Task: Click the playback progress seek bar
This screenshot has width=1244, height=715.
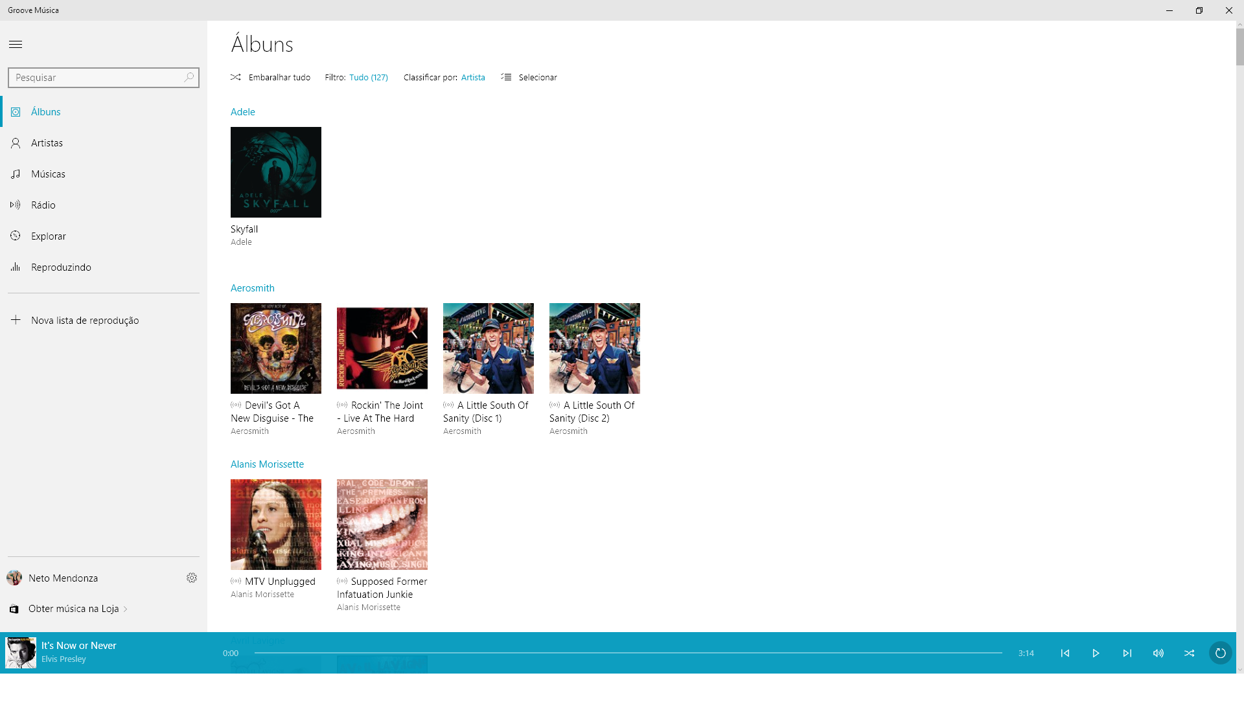Action: click(x=628, y=653)
